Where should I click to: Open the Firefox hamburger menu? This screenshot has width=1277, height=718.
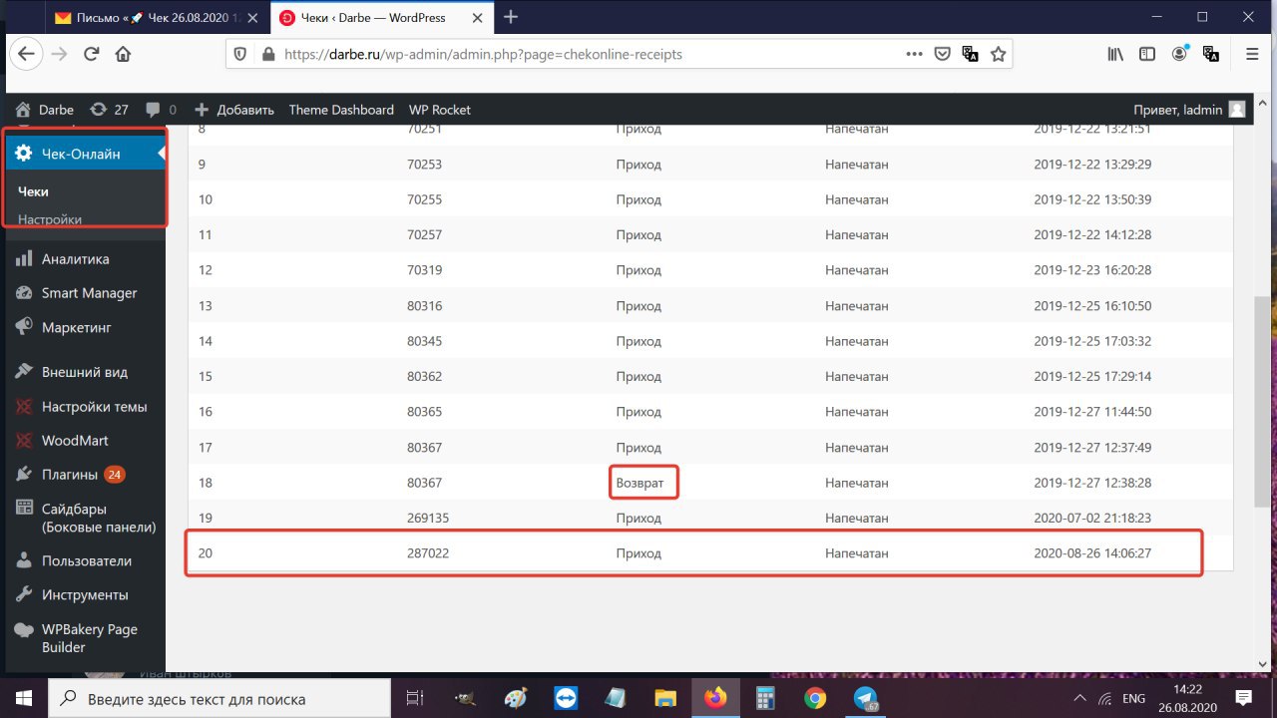point(1252,55)
